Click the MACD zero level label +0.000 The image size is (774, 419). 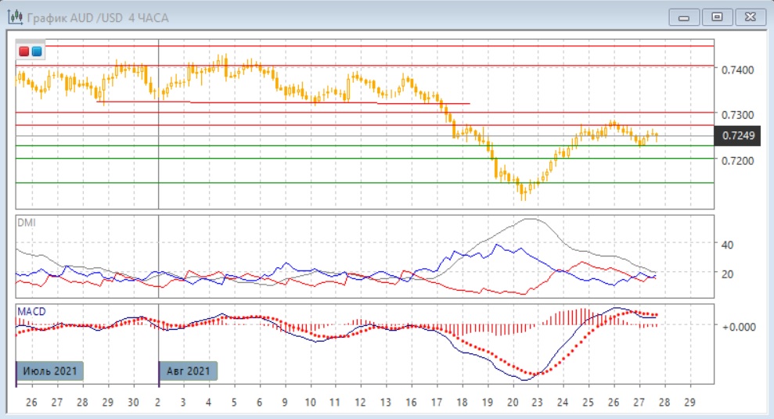tap(736, 326)
